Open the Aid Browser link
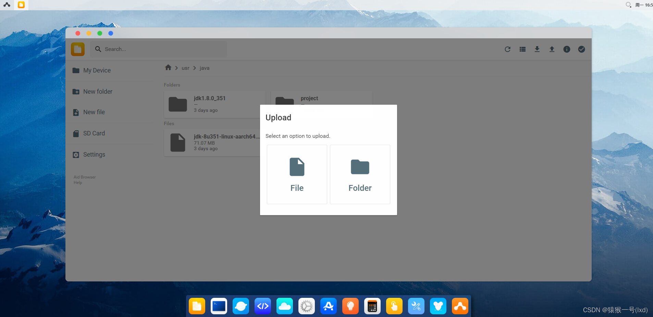Image resolution: width=653 pixels, height=317 pixels. coord(85,177)
